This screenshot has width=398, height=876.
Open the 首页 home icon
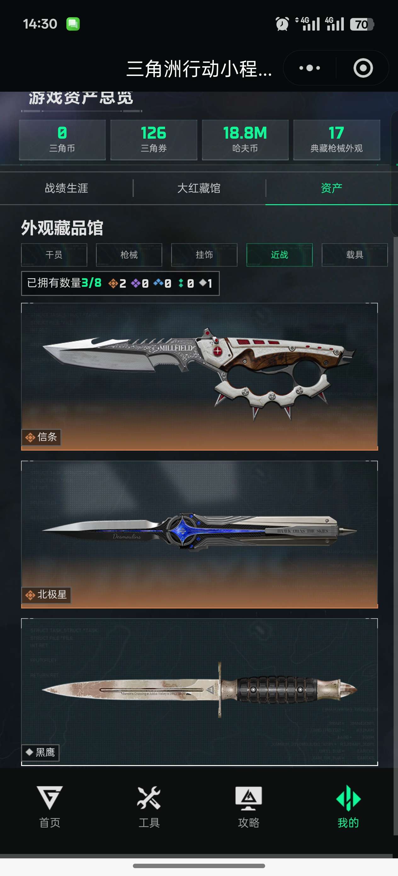[50, 798]
